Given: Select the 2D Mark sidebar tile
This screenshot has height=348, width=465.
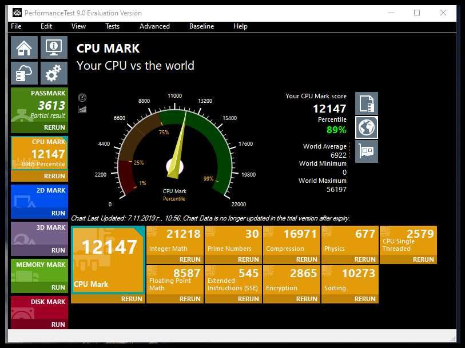Looking at the screenshot, I should tap(39, 197).
